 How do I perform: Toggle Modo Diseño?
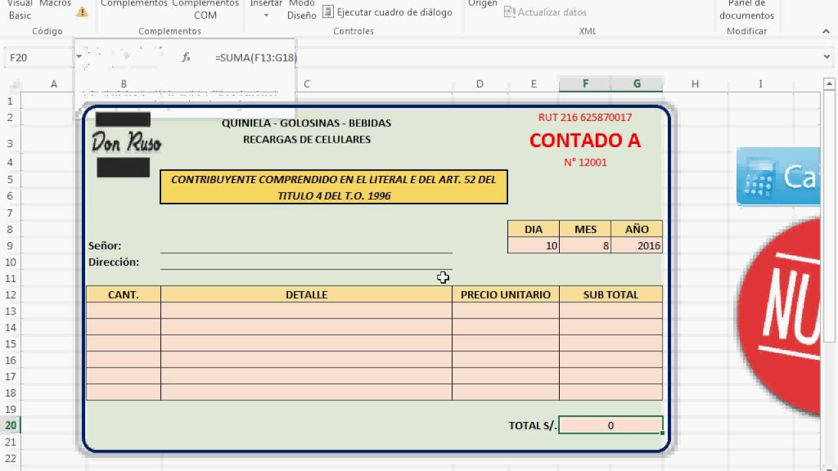point(301,9)
